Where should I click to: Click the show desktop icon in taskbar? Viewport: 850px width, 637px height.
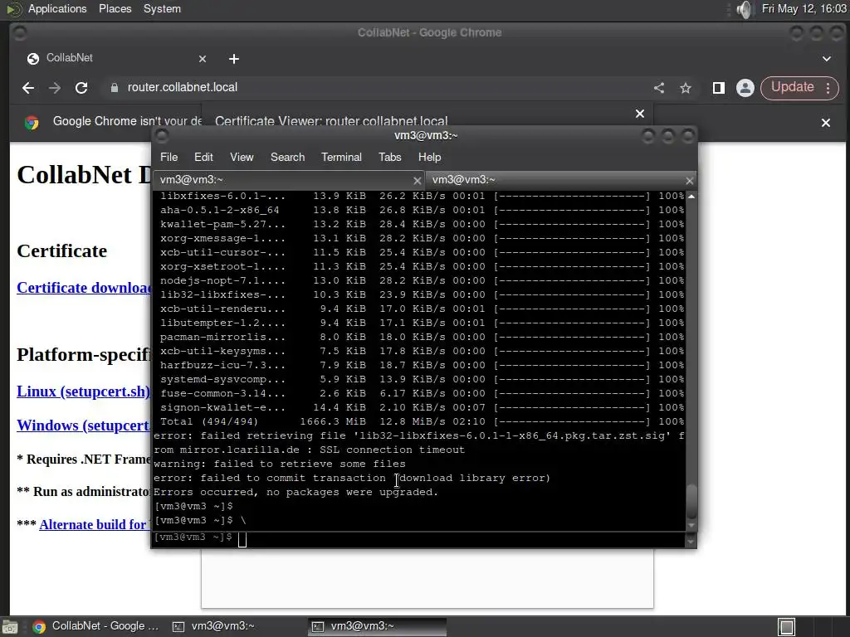10,627
